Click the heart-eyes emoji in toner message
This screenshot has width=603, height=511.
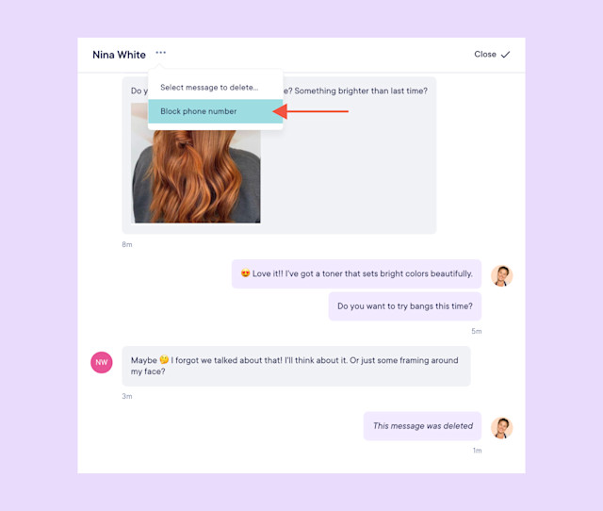coord(245,273)
